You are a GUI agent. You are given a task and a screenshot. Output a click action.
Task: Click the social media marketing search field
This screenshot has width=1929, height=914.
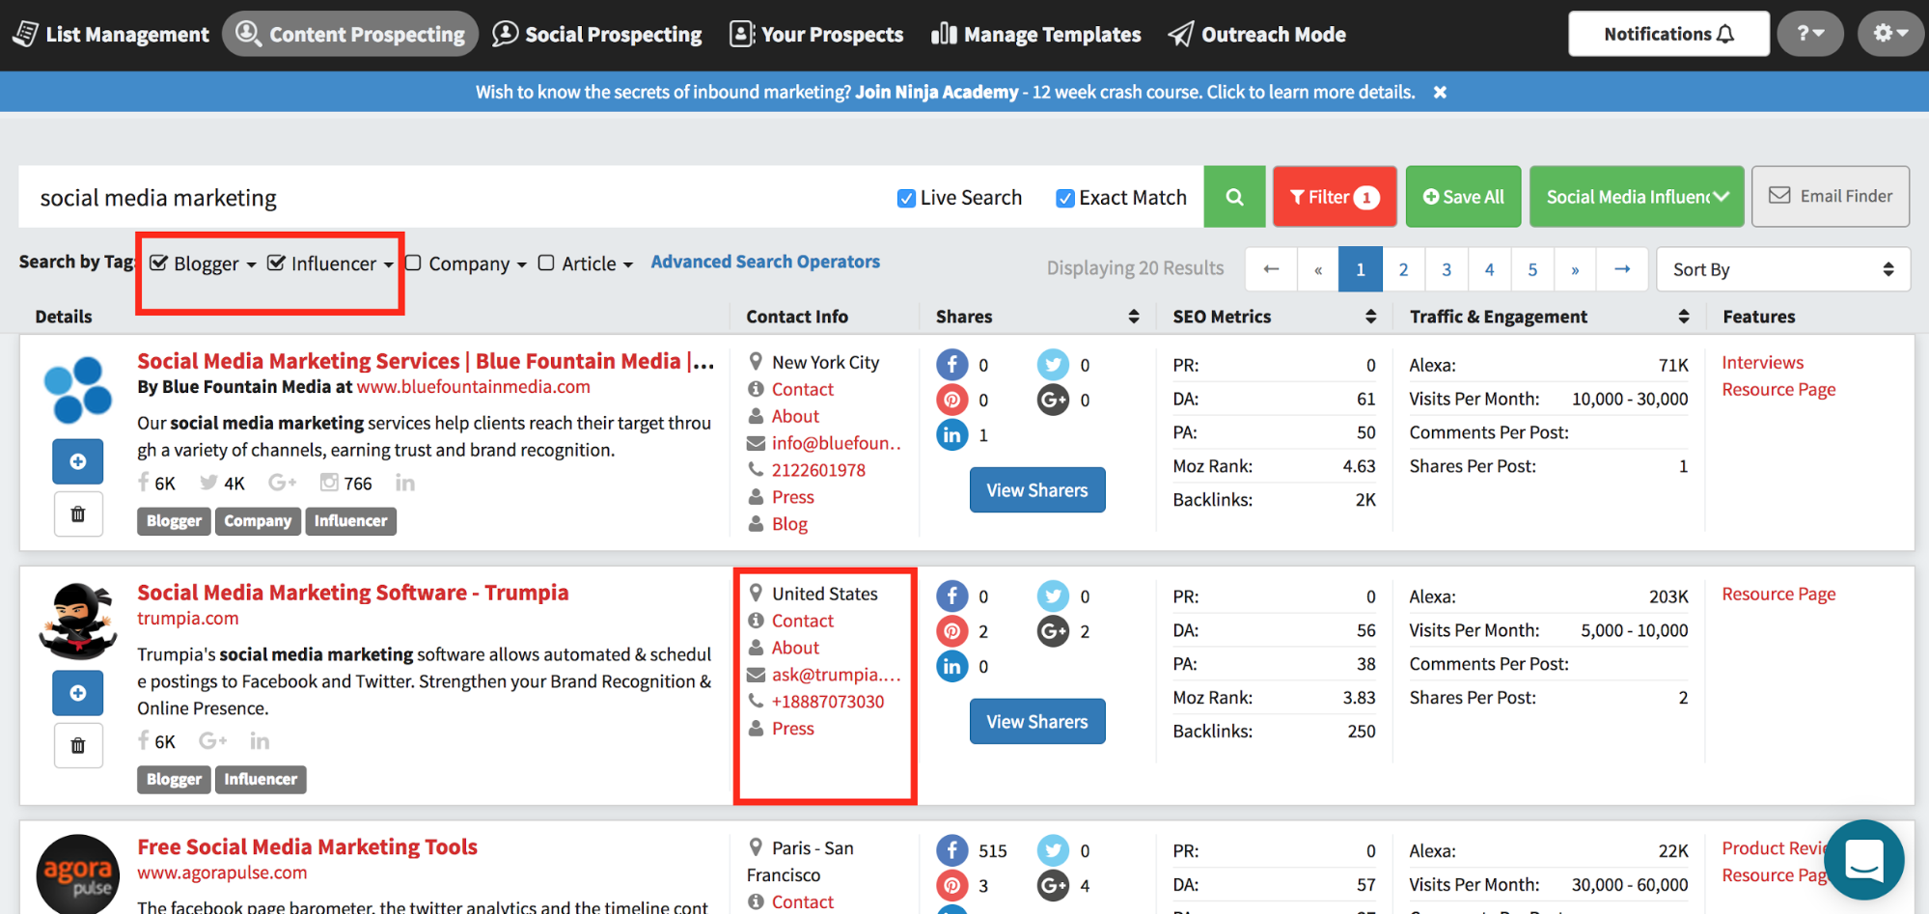[x=454, y=198]
